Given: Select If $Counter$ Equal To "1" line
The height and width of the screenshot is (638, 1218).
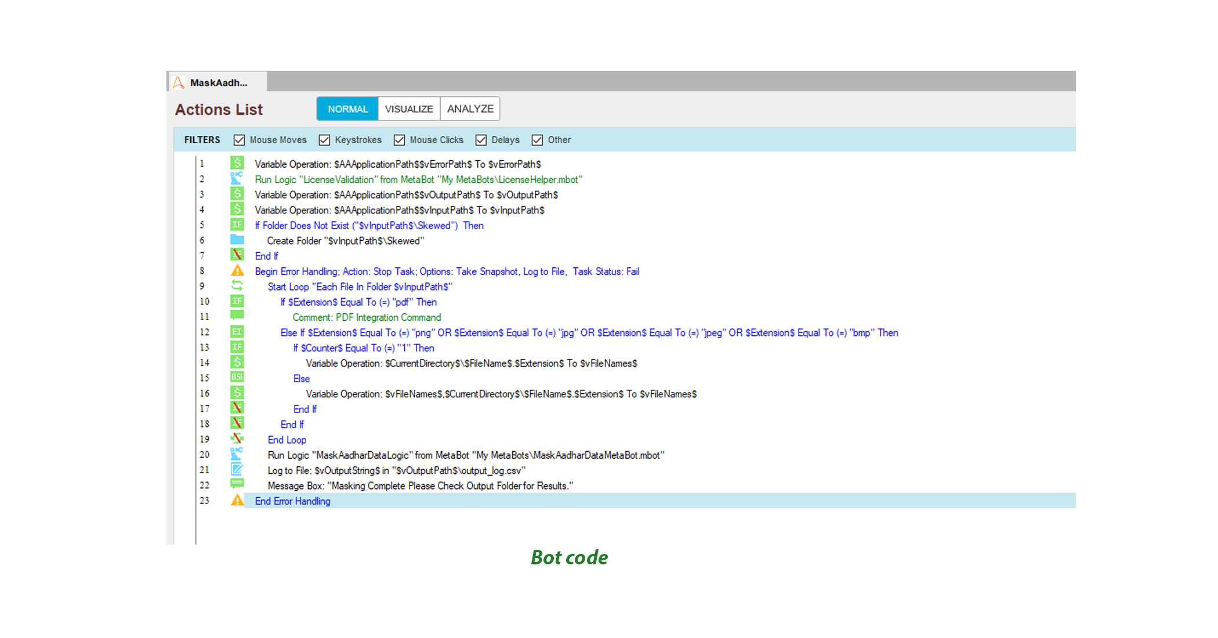Looking at the screenshot, I should tap(364, 348).
